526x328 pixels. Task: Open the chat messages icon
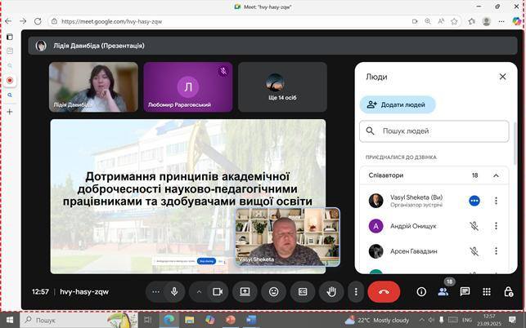pyautogui.click(x=465, y=291)
